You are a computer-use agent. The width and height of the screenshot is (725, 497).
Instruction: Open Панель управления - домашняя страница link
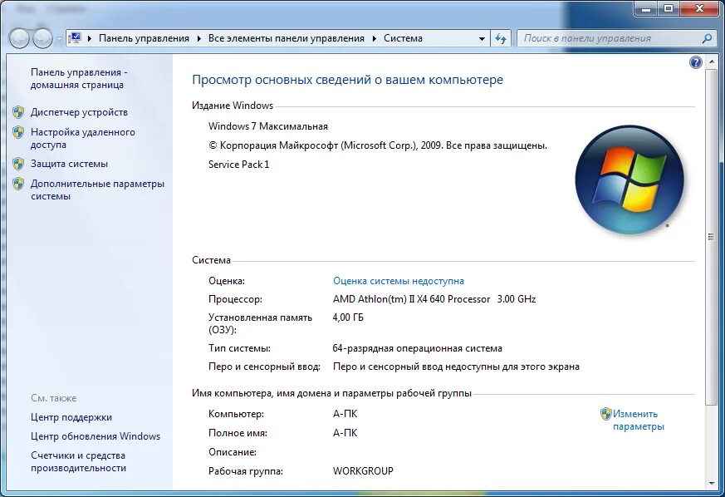click(x=79, y=78)
